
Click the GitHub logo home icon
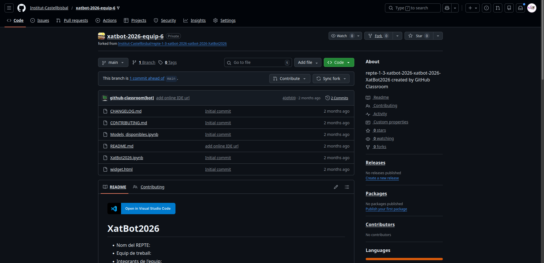22,8
